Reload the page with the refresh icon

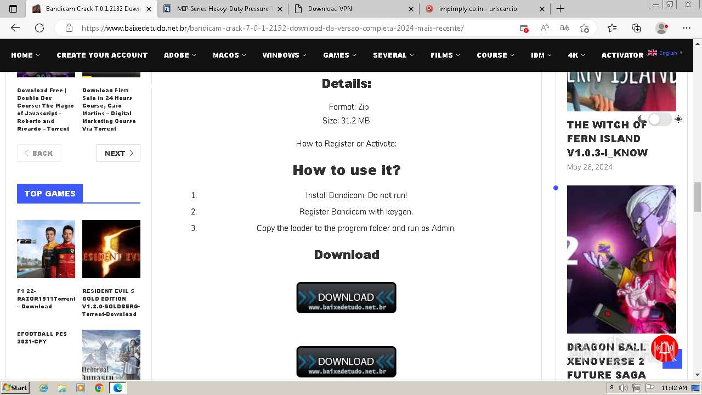(39, 28)
